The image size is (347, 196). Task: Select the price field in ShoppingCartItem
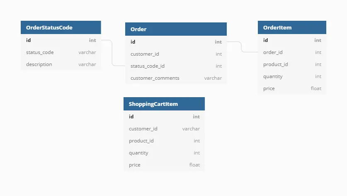[x=164, y=165]
